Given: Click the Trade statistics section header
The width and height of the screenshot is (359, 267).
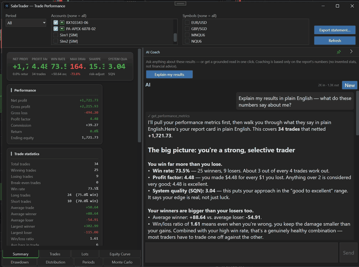Looking at the screenshot, I should (26, 154).
